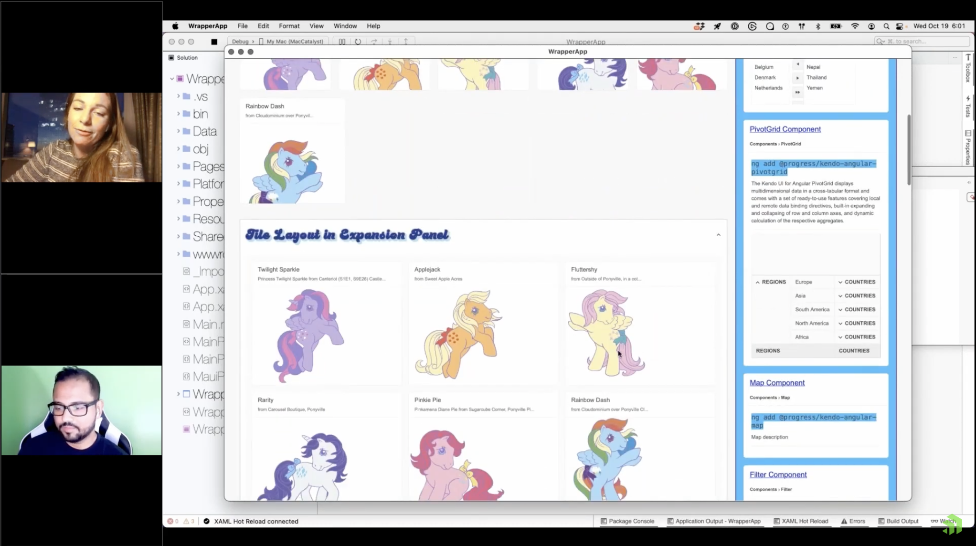The height and width of the screenshot is (546, 976).
Task: Open battery status menu
Action: 836,26
